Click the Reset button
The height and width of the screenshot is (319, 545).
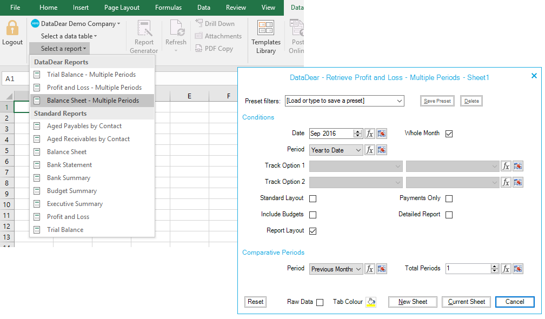(x=255, y=302)
